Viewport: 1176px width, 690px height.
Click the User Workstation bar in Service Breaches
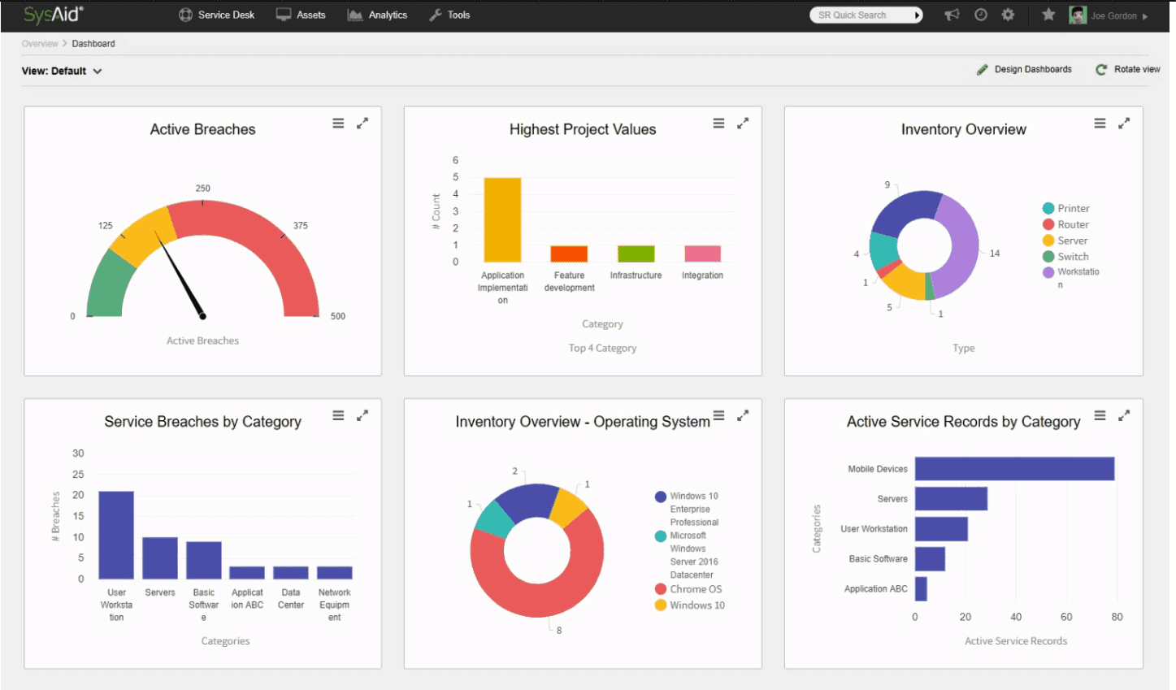click(x=116, y=535)
